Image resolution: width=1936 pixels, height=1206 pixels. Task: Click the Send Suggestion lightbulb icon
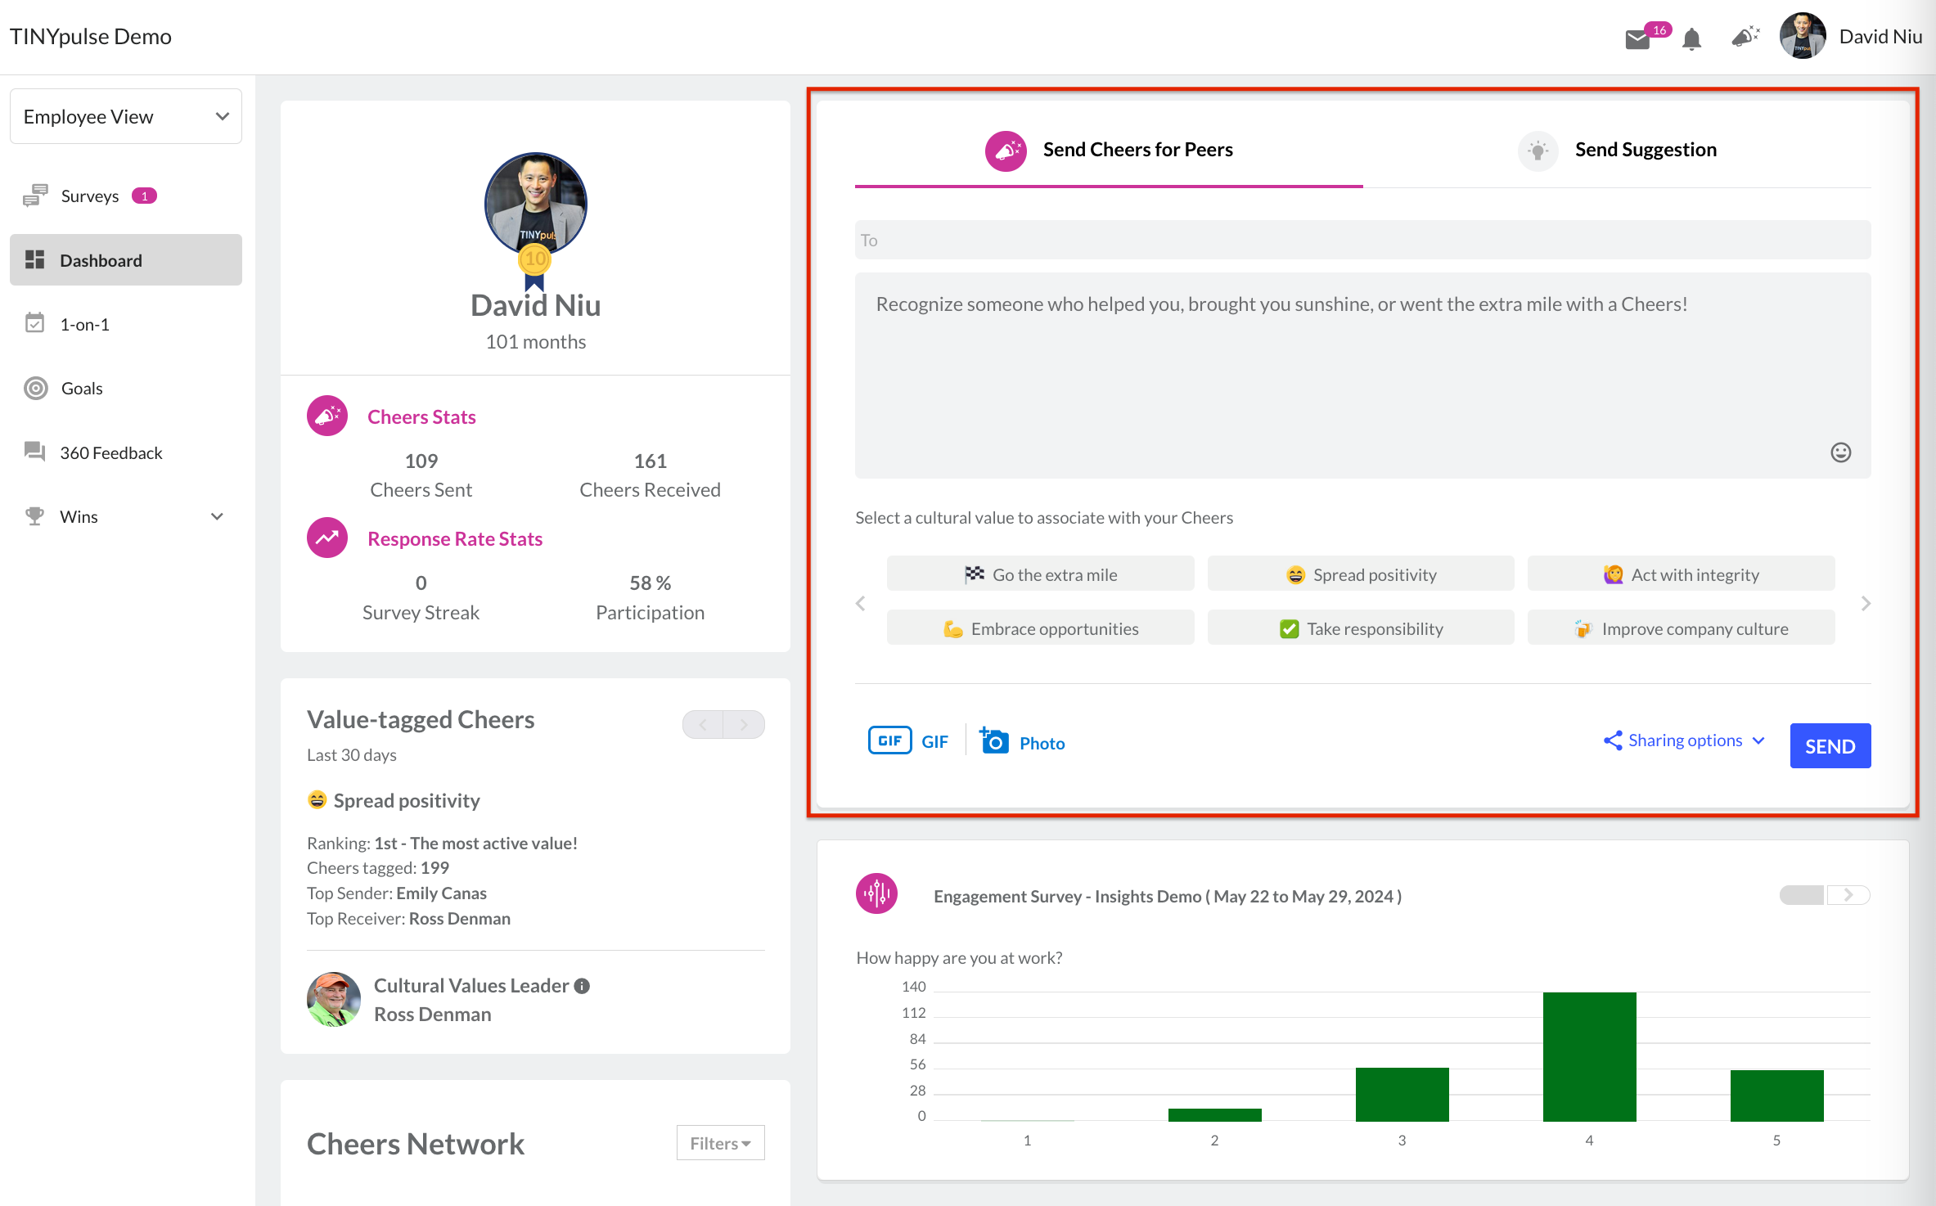(x=1538, y=151)
